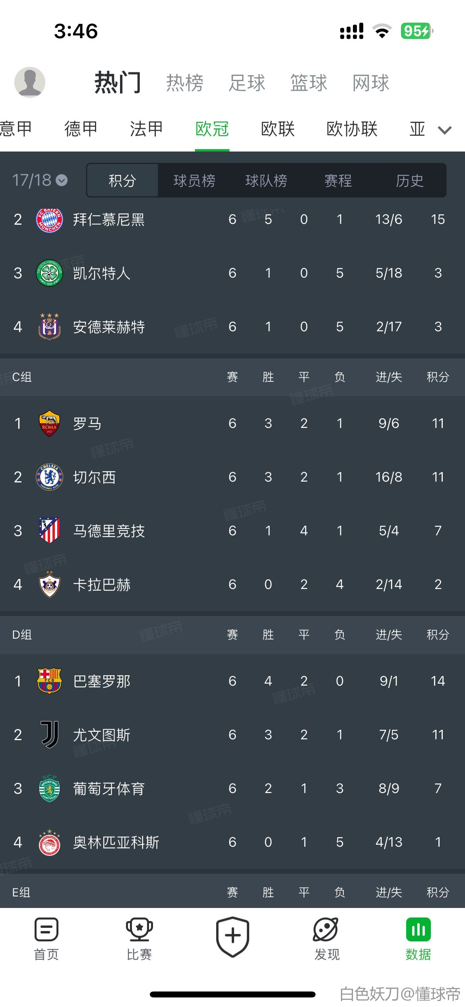465x1007 pixels.
Task: Tap the Barcelona club crest
Action: point(49,681)
